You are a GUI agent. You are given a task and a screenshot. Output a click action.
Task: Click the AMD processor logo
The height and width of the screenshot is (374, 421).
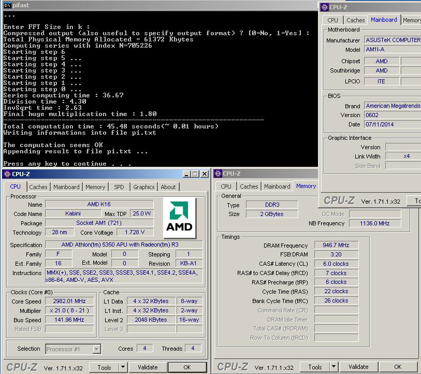click(179, 218)
